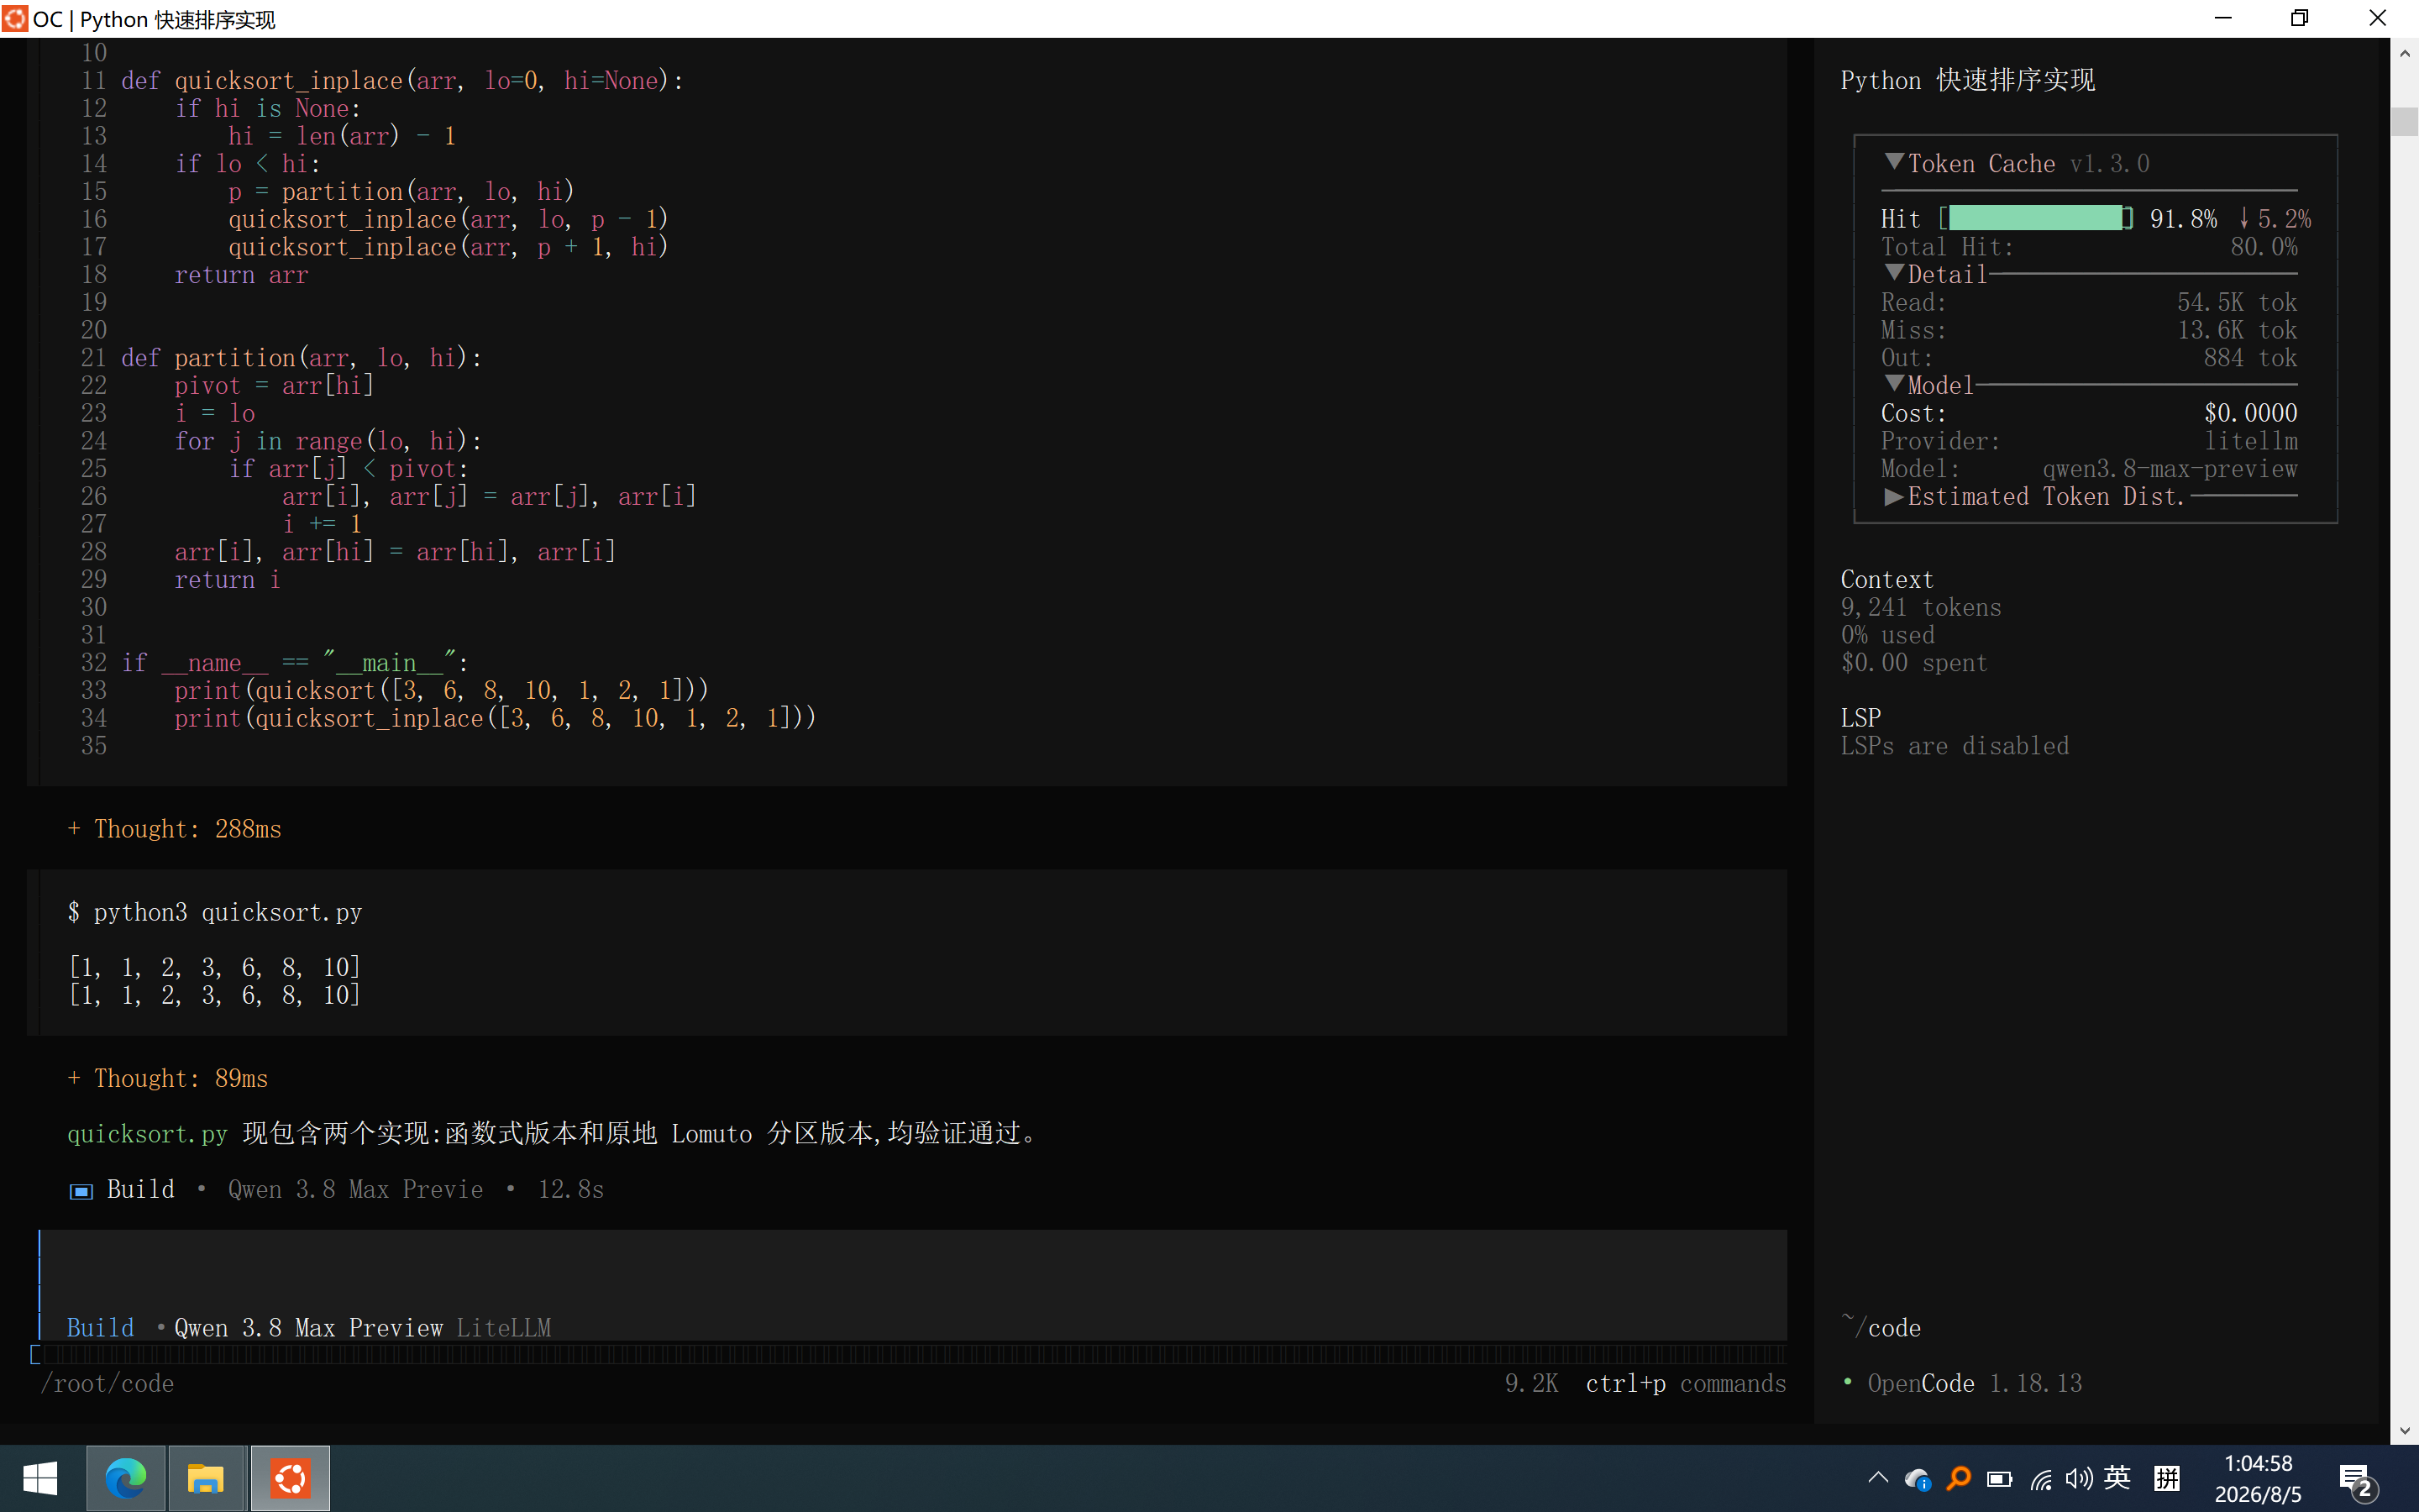Click the Total Hit: 80.0% row
This screenshot has width=2419, height=1512.
click(x=2089, y=247)
